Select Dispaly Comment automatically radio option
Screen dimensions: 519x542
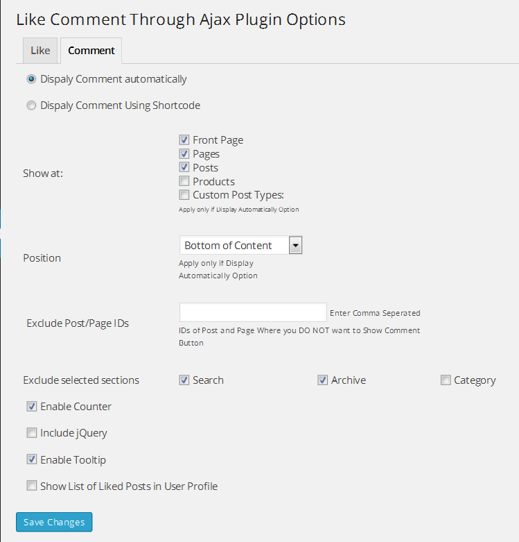click(x=31, y=79)
